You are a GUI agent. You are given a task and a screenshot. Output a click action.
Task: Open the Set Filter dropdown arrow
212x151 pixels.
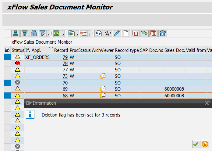tap(48, 34)
